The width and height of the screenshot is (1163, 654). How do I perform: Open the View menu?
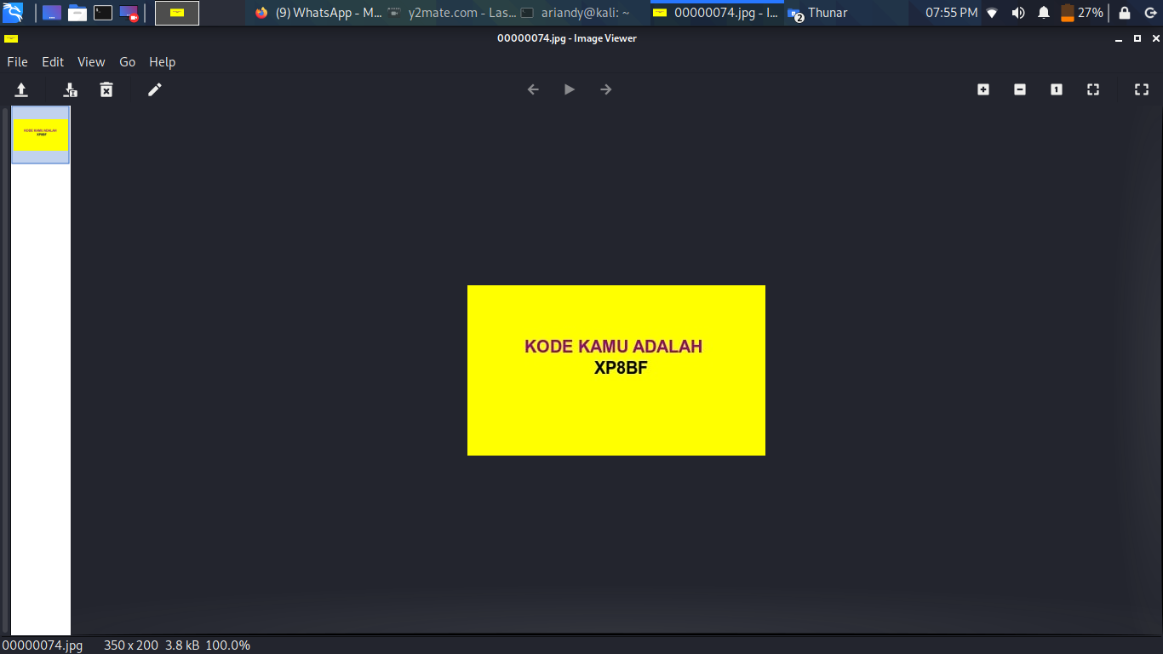[91, 61]
